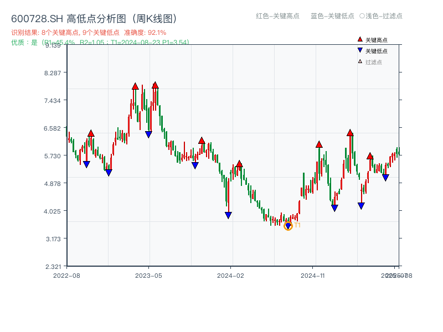The height and width of the screenshot is (332, 443).
Task: Click the blue key-low triangle below the 2023 peak
Action: coord(148,134)
